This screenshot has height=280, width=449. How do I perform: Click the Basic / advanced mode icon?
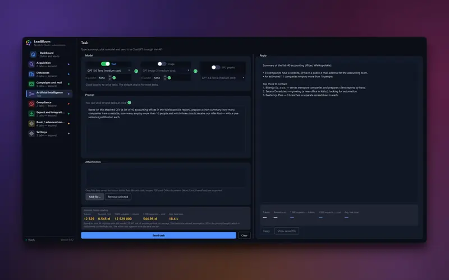(31, 123)
